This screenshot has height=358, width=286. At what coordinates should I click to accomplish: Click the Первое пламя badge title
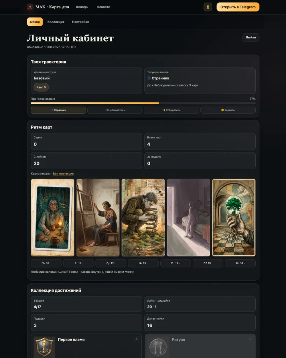71,340
